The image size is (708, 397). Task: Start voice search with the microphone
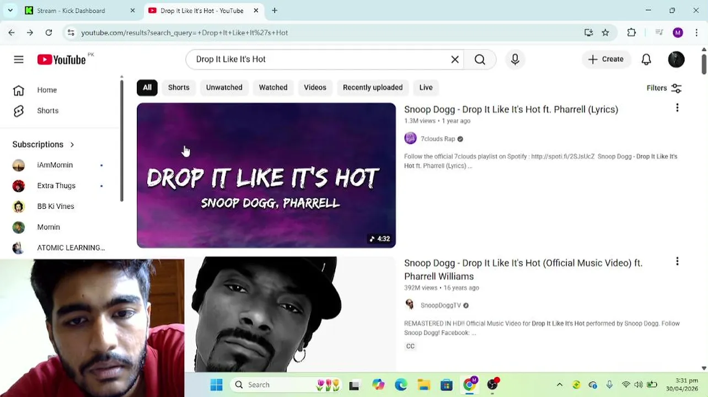515,60
